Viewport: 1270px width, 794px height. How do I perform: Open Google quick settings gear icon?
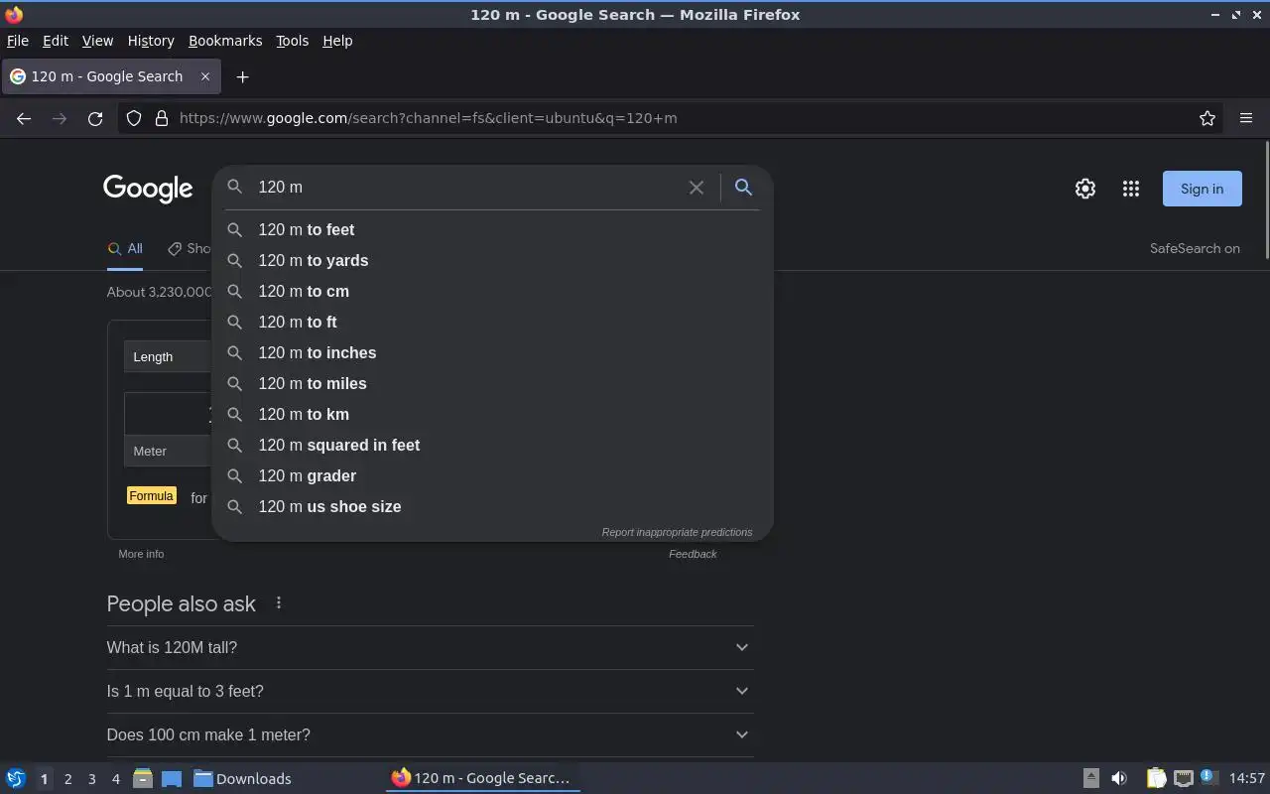[1085, 189]
